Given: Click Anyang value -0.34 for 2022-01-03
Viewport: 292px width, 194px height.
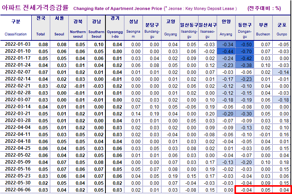Looking at the screenshot, I should click(x=226, y=44).
